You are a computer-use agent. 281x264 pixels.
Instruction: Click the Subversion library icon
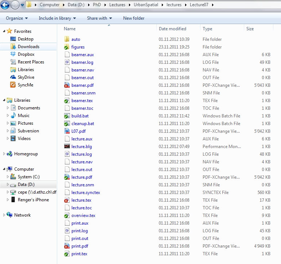[13, 131]
